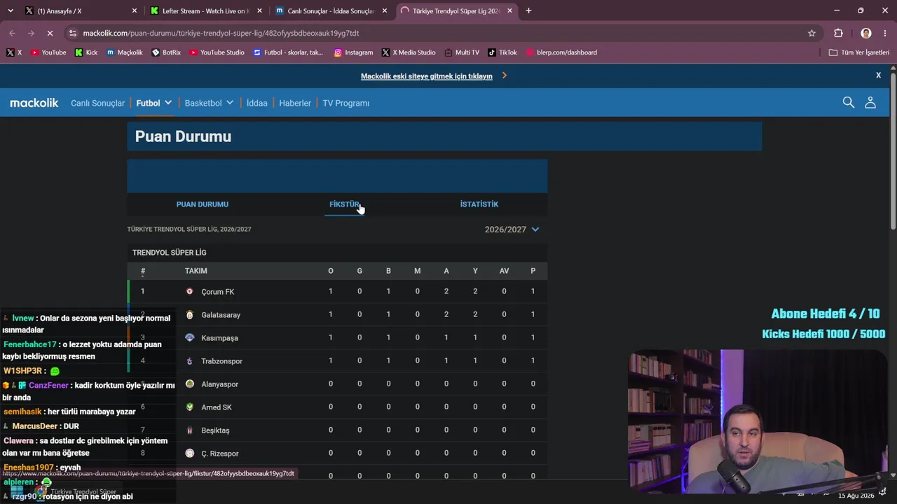Image resolution: width=897 pixels, height=504 pixels.
Task: Open the mackolik site search icon
Action: (x=849, y=102)
